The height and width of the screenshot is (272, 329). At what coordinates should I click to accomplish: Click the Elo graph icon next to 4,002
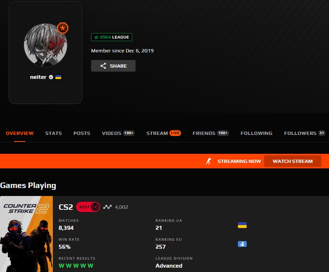107,207
